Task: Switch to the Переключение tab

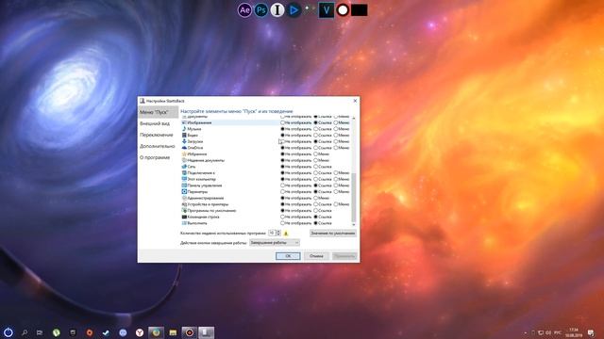Action: click(158, 135)
